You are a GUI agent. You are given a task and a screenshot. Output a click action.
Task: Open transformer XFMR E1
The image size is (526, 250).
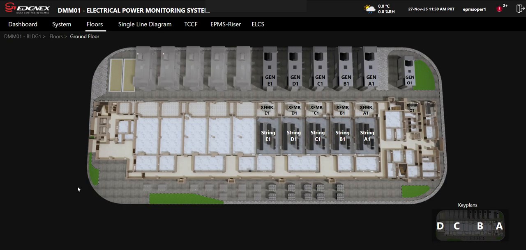pos(267,110)
